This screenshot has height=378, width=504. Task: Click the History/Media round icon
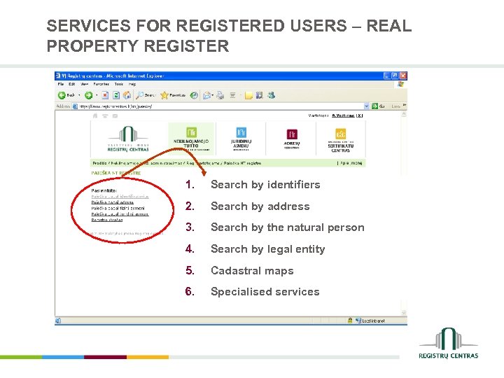point(194,95)
